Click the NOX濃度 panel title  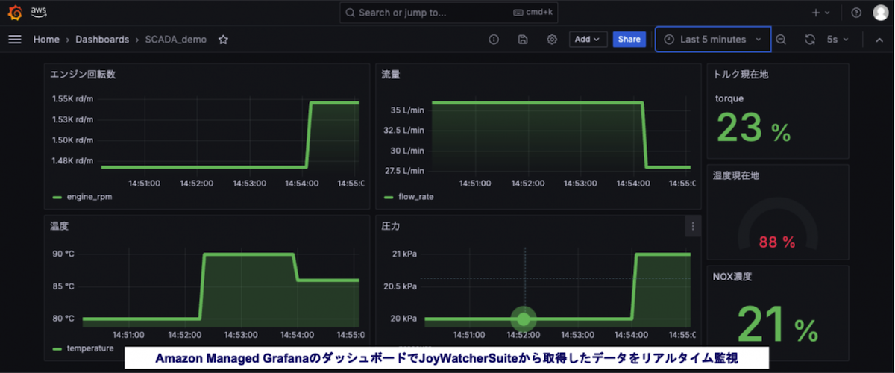pos(732,277)
